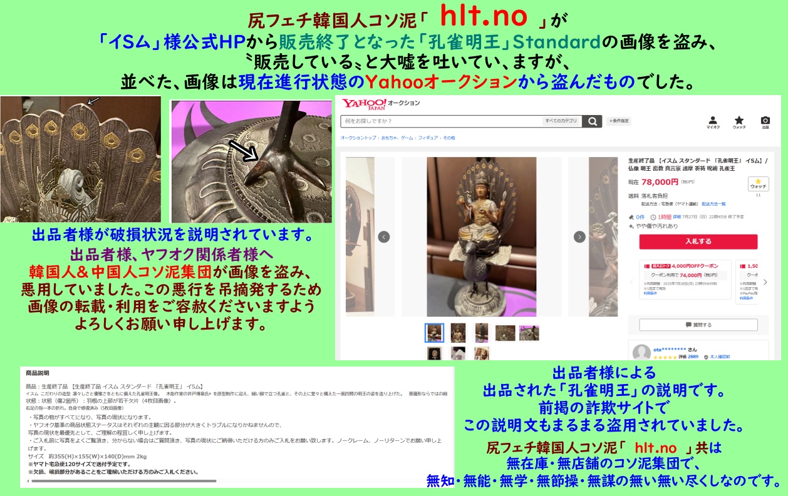Click the 質問する button
The height and width of the screenshot is (496, 788).
click(698, 325)
